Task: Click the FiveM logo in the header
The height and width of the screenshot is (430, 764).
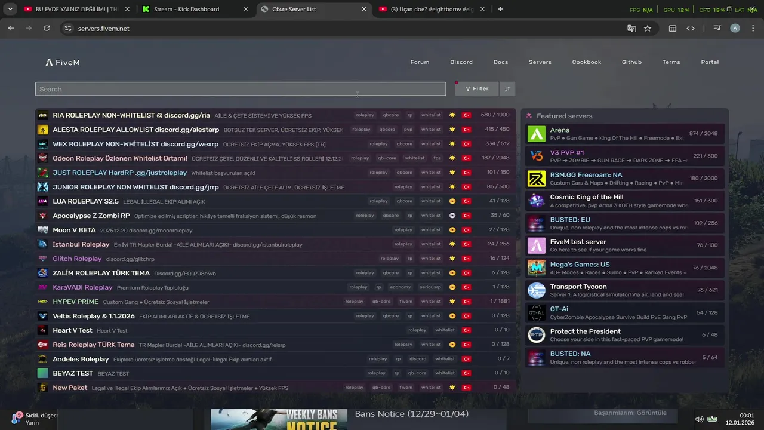Action: 62,62
